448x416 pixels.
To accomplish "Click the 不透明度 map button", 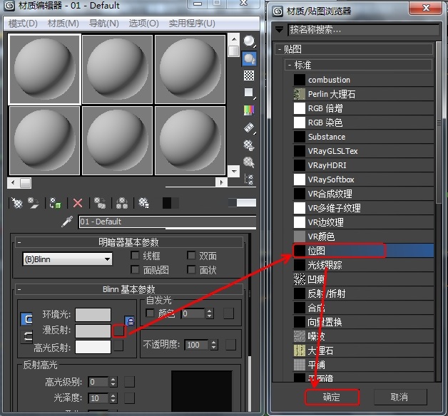I will pyautogui.click(x=230, y=345).
